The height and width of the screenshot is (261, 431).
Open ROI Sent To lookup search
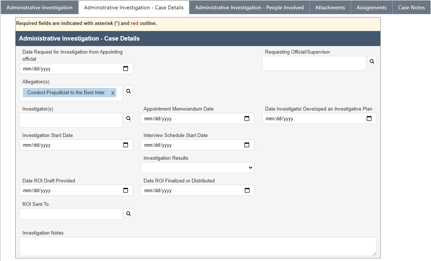click(x=128, y=213)
